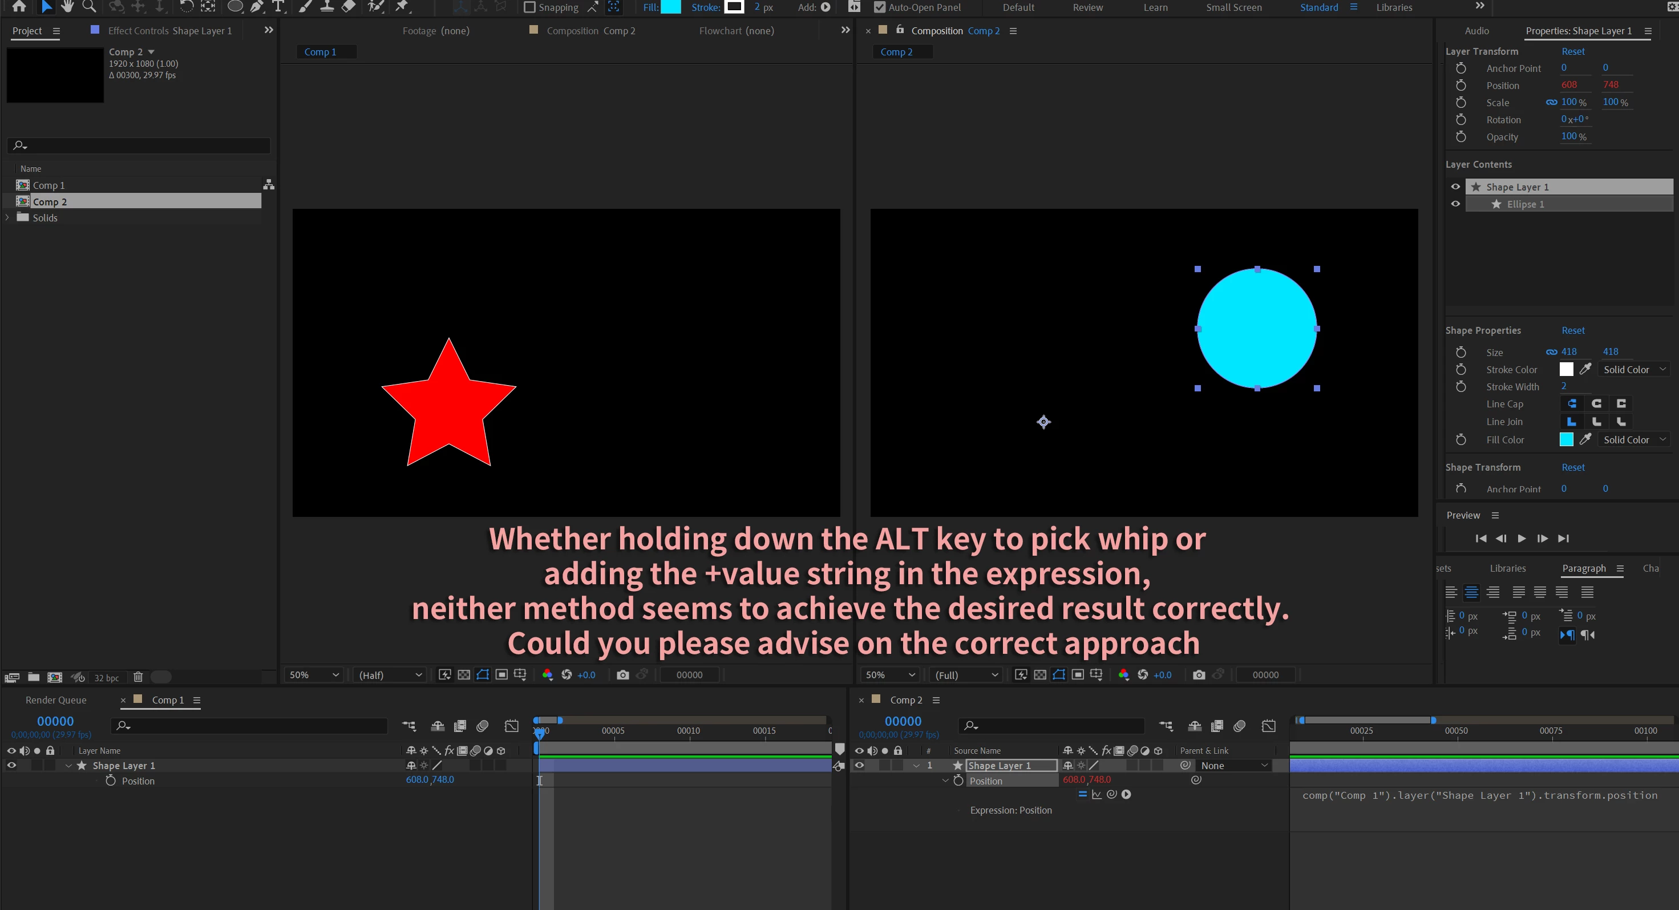Click the Fill Color cyan swatch
This screenshot has height=910, width=1679.
pyautogui.click(x=1565, y=439)
